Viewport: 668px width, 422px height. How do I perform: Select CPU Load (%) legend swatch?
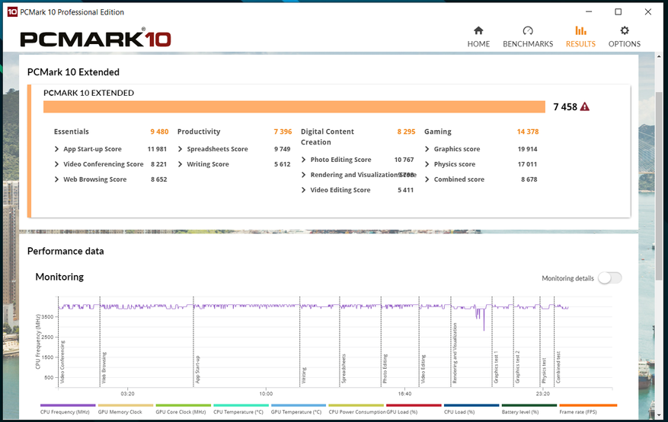pyautogui.click(x=471, y=405)
